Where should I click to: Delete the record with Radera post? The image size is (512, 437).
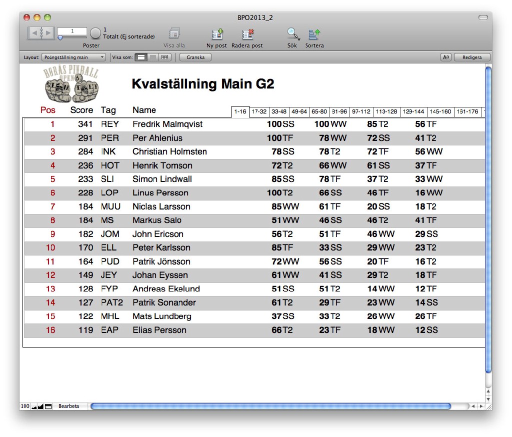pos(247,34)
